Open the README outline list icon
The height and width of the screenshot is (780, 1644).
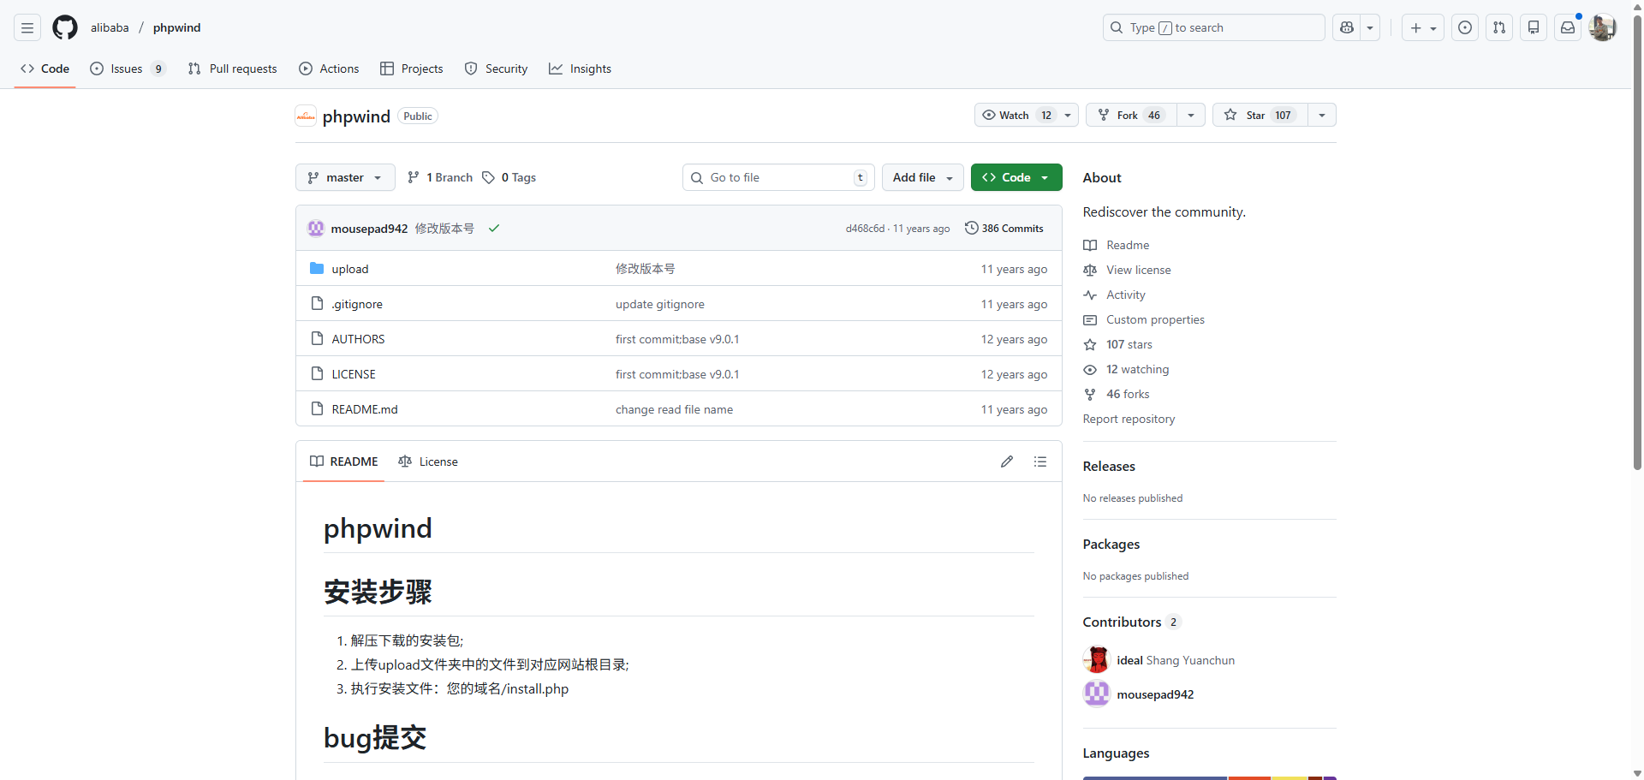[x=1040, y=461]
